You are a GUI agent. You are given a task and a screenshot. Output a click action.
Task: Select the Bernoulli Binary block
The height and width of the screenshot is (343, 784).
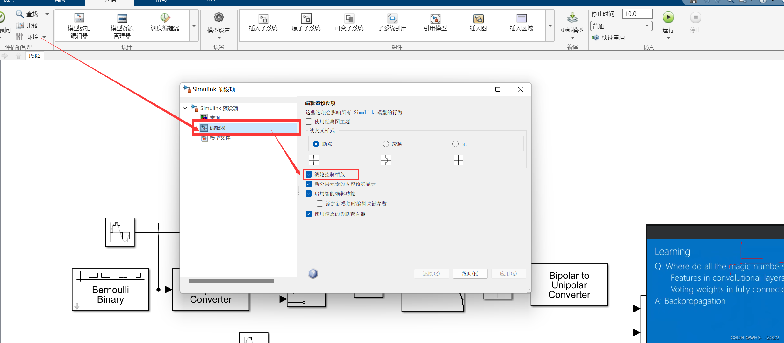(111, 289)
